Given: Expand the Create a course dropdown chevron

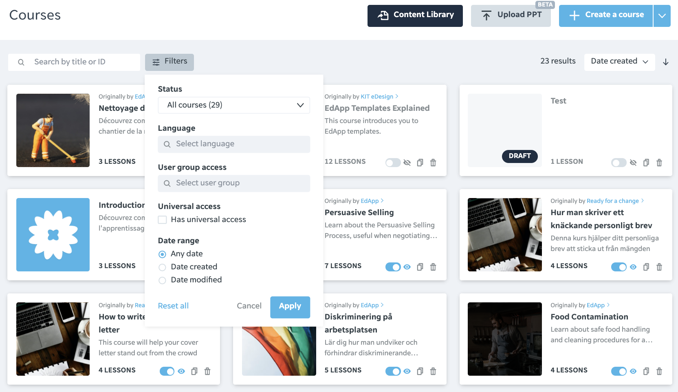Looking at the screenshot, I should [662, 15].
